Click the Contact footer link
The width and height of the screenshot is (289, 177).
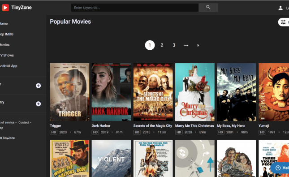click(24, 122)
